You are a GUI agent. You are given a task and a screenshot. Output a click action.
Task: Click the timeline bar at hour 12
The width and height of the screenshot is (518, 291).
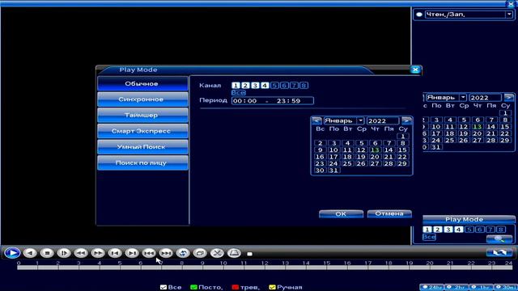point(265,268)
